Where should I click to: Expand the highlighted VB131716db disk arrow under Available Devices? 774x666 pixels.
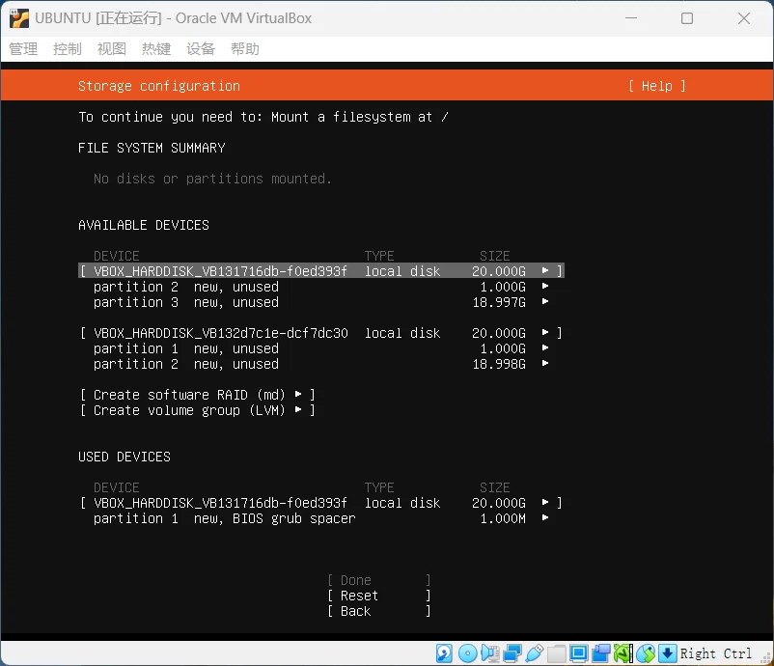click(545, 270)
